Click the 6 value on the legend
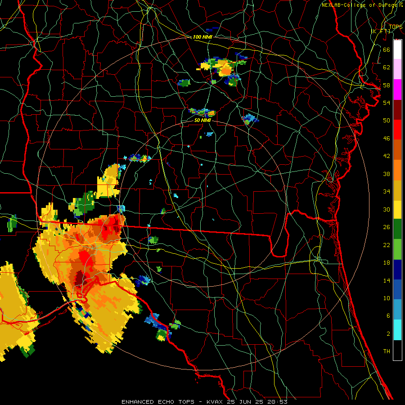 coord(388,316)
